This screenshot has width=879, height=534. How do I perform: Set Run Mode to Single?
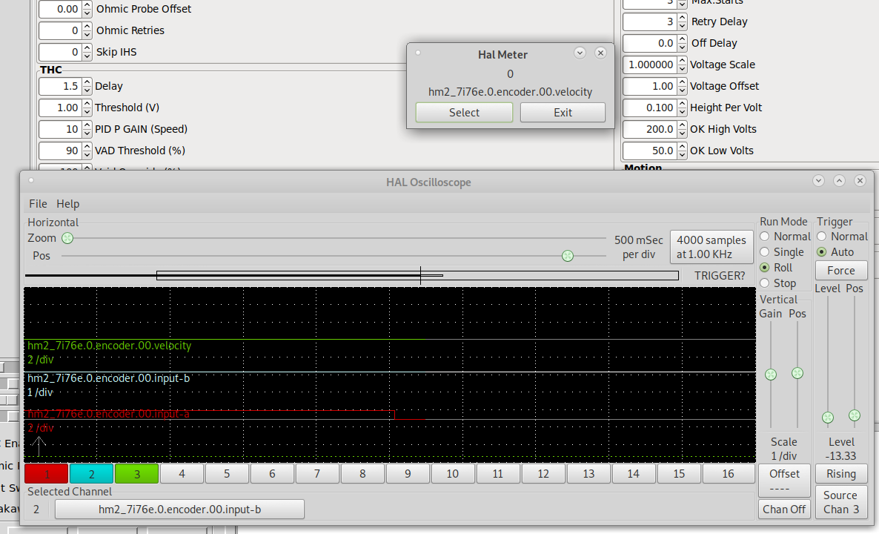[x=765, y=252]
